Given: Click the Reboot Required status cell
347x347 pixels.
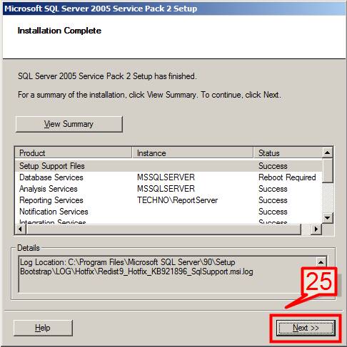Looking at the screenshot, I should coord(287,177).
